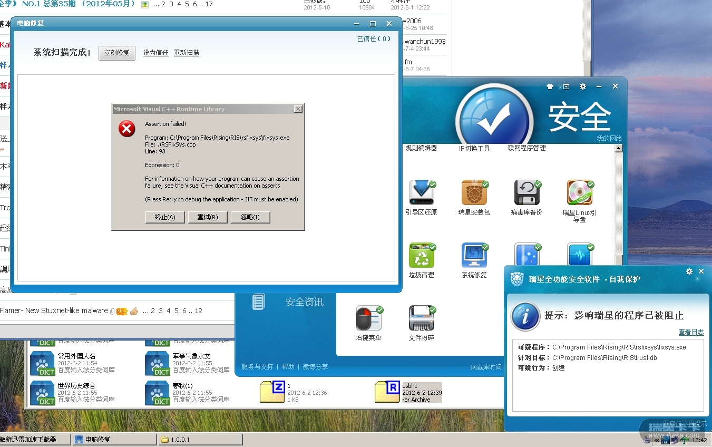
Task: Click the attachment paperclip icon on Flamer thread
Action: [x=112, y=312]
